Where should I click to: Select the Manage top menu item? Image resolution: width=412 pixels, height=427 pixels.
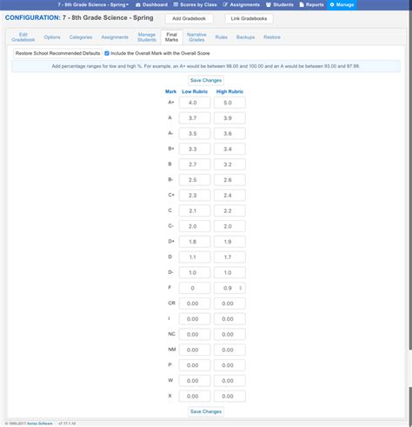[342, 4]
